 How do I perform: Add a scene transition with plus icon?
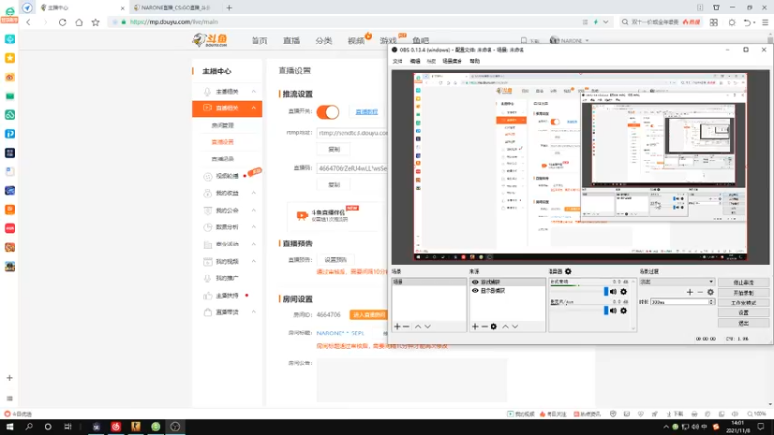tap(690, 292)
